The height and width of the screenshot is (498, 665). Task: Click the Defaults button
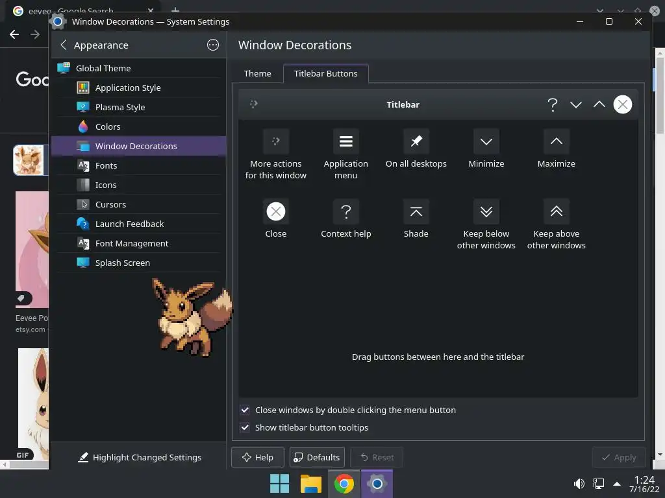point(317,457)
